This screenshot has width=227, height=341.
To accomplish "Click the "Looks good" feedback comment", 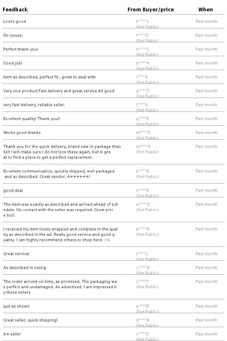I will (14, 22).
